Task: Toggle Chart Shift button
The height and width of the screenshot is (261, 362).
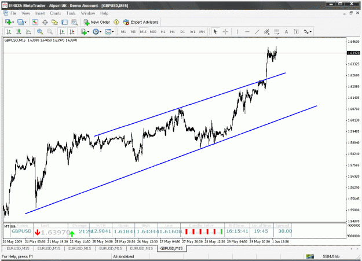Action: [x=72, y=32]
